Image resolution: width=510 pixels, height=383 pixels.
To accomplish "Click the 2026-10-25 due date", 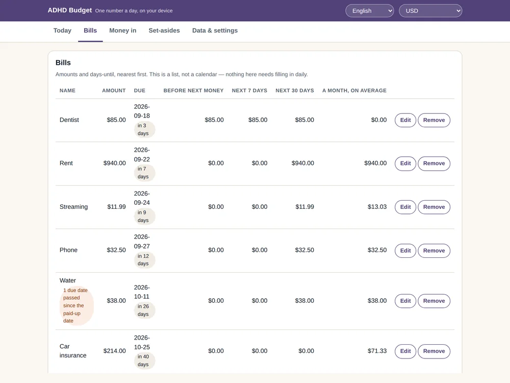I will pyautogui.click(x=142, y=342).
